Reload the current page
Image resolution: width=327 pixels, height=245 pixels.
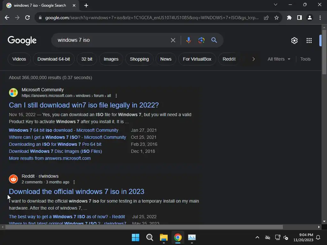pos(27,18)
